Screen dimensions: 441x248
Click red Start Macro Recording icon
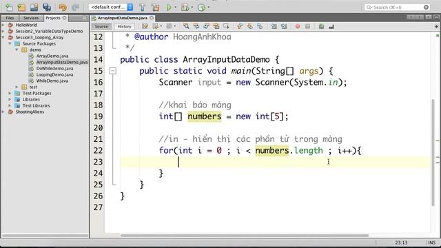(x=298, y=26)
